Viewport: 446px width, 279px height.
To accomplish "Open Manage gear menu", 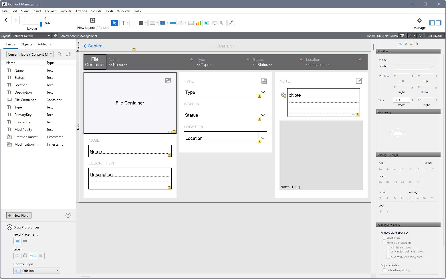I will coord(419,20).
